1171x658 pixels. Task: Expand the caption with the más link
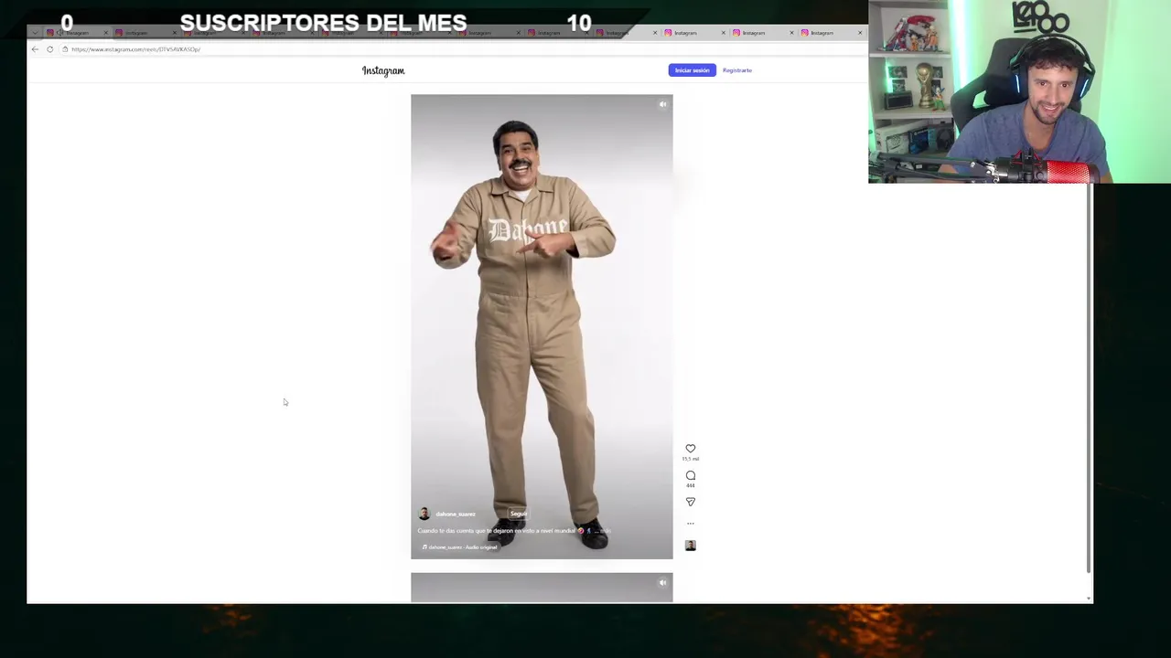605,531
